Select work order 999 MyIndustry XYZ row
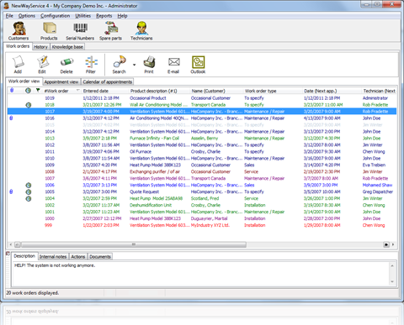 pyautogui.click(x=202, y=225)
